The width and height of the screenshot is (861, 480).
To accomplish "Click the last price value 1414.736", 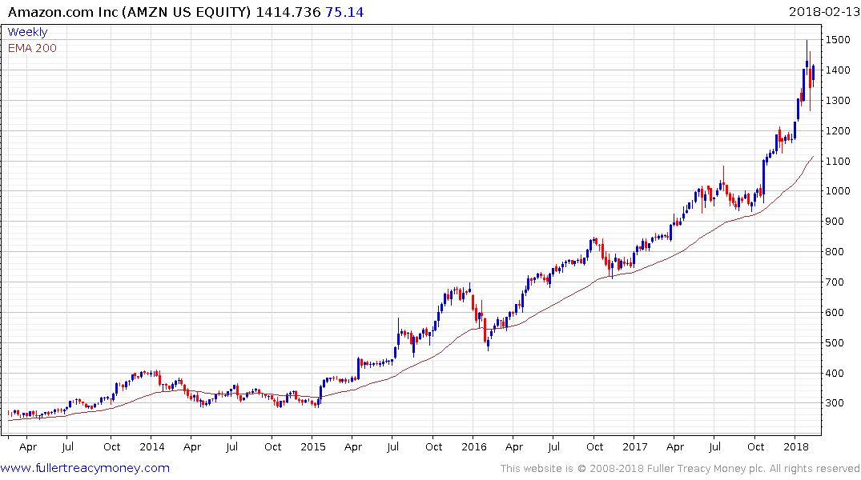I will click(x=288, y=12).
